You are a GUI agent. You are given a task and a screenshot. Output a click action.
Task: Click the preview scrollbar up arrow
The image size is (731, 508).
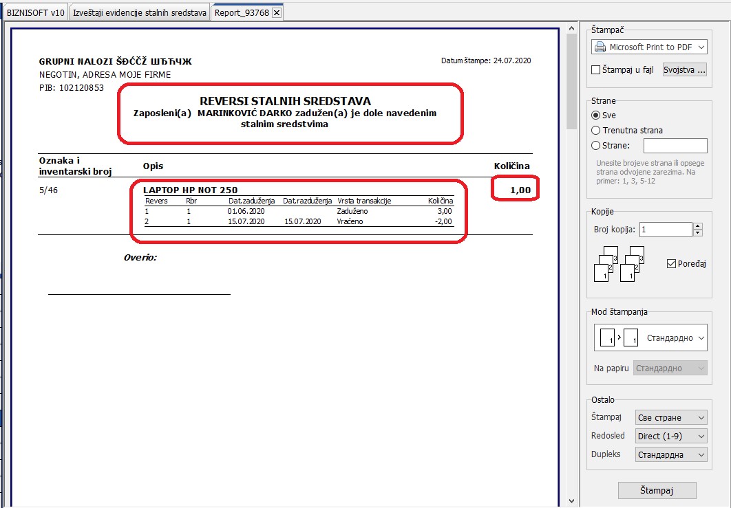coord(571,28)
